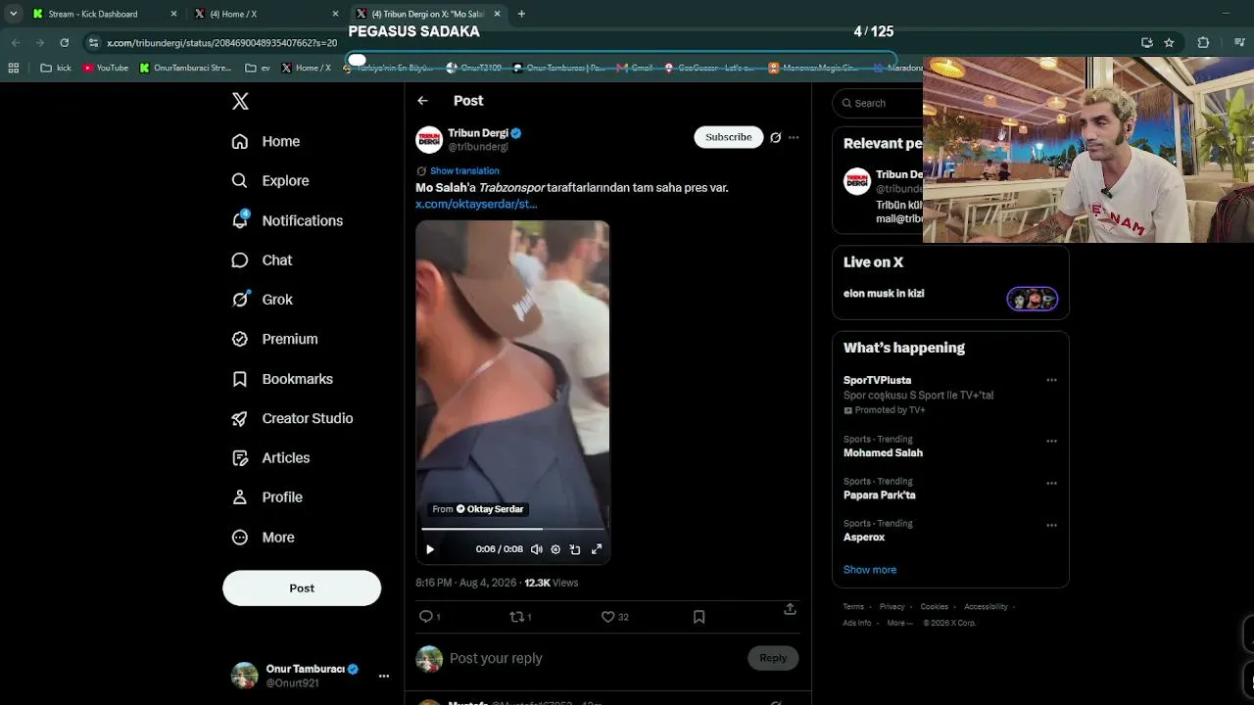1254x705 pixels.
Task: Seek on the video progress bar
Action: (x=512, y=529)
